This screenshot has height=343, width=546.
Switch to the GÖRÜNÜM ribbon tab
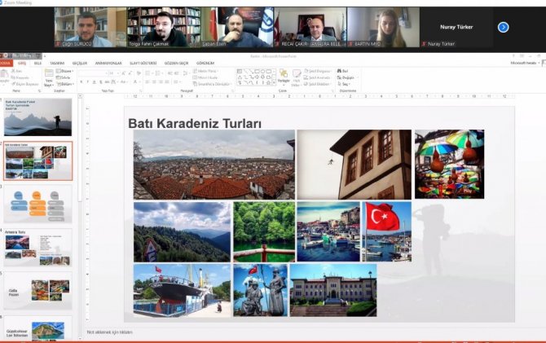pyautogui.click(x=205, y=62)
